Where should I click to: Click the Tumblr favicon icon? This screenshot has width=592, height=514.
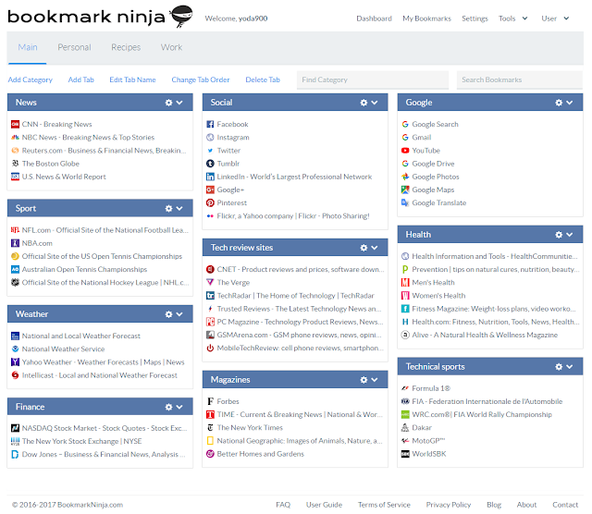[x=210, y=164]
